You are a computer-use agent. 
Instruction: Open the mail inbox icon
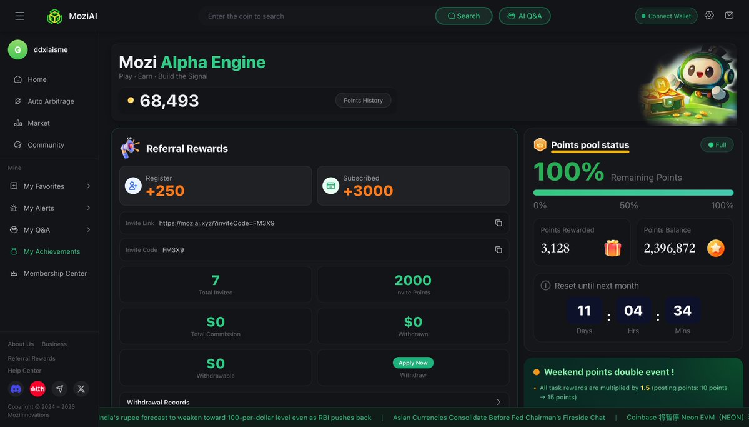pos(729,15)
